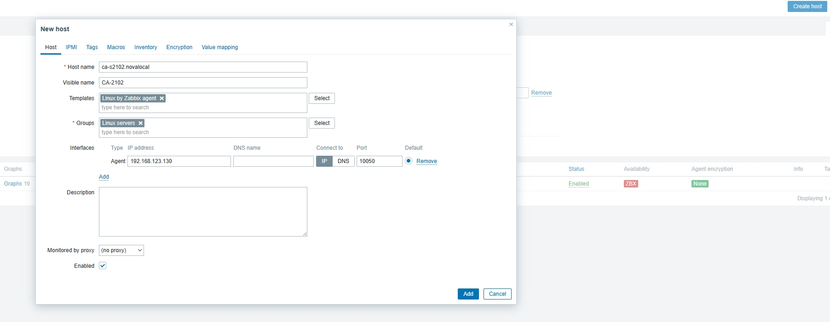Set Connect to option to IP
830x322 pixels.
[324, 161]
